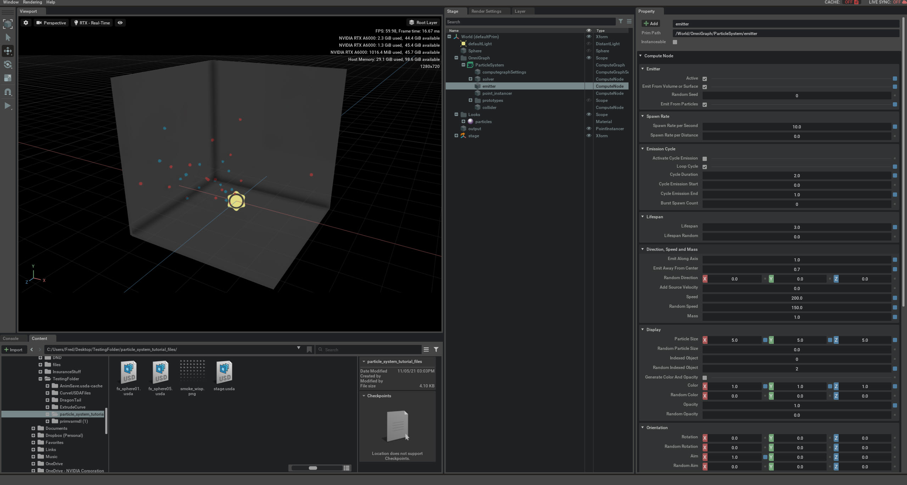This screenshot has height=485, width=907.
Task: Collapse the World tree node
Action: [449, 36]
